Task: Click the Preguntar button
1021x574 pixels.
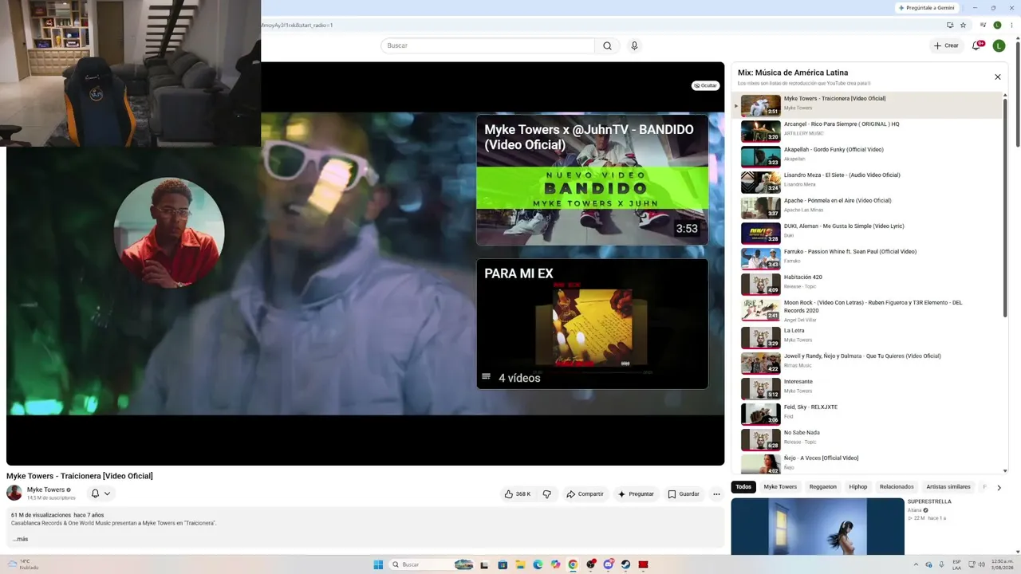Action: [x=636, y=494]
